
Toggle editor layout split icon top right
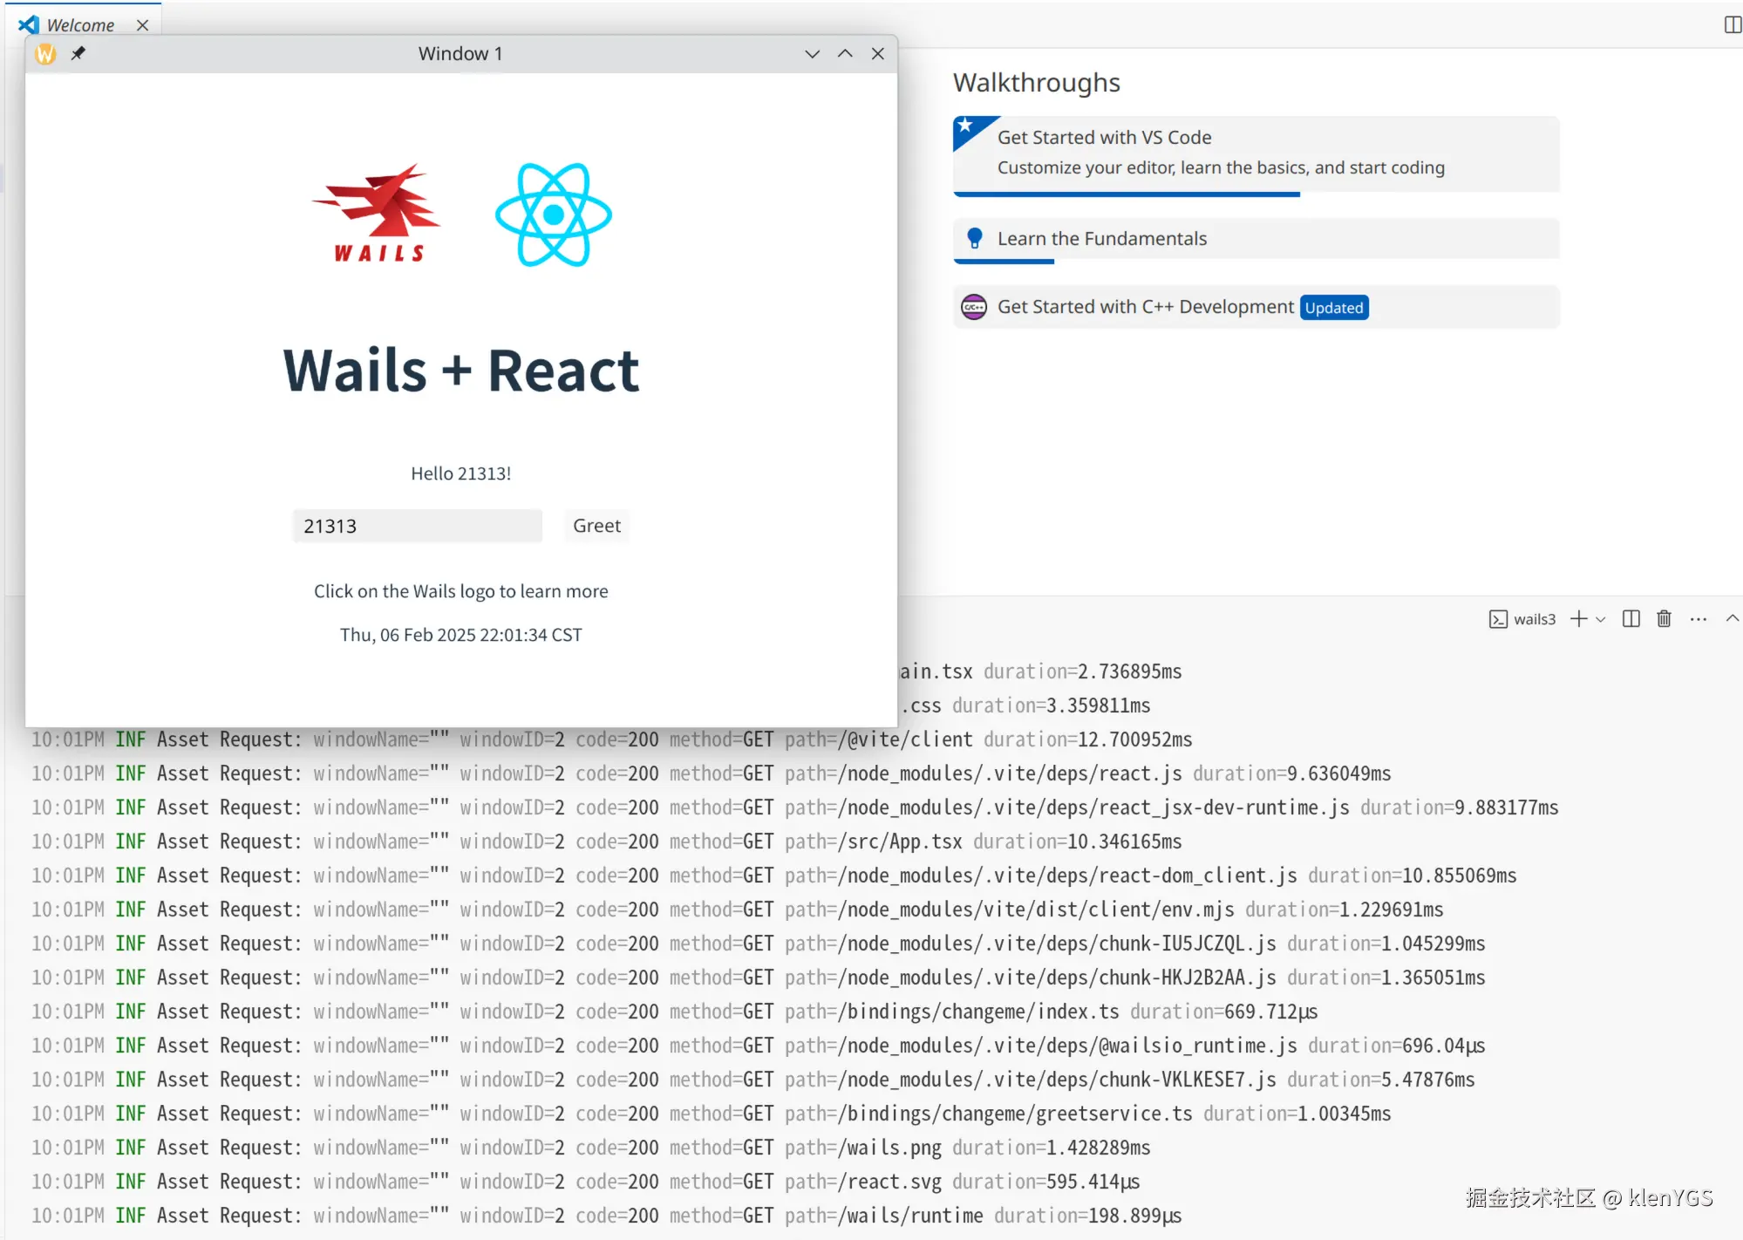click(1732, 24)
